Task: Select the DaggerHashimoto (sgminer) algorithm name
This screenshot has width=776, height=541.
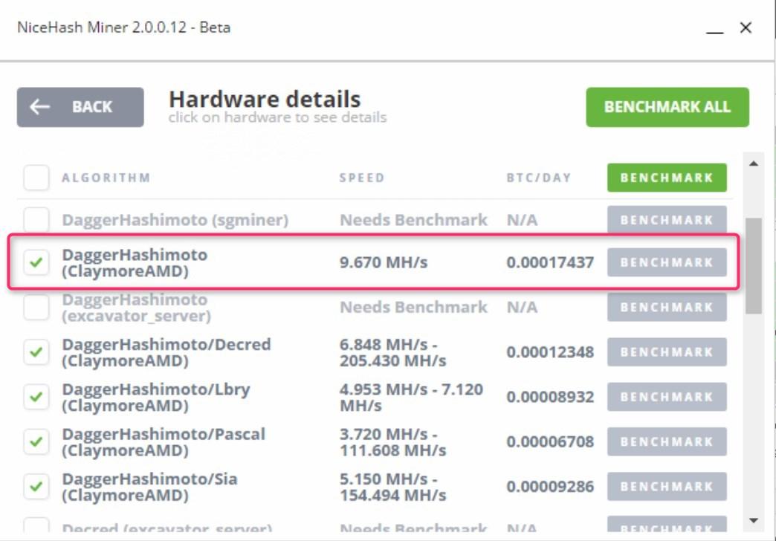Action: click(175, 220)
